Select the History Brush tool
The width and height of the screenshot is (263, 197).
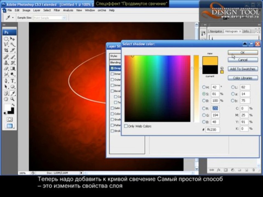point(13,63)
